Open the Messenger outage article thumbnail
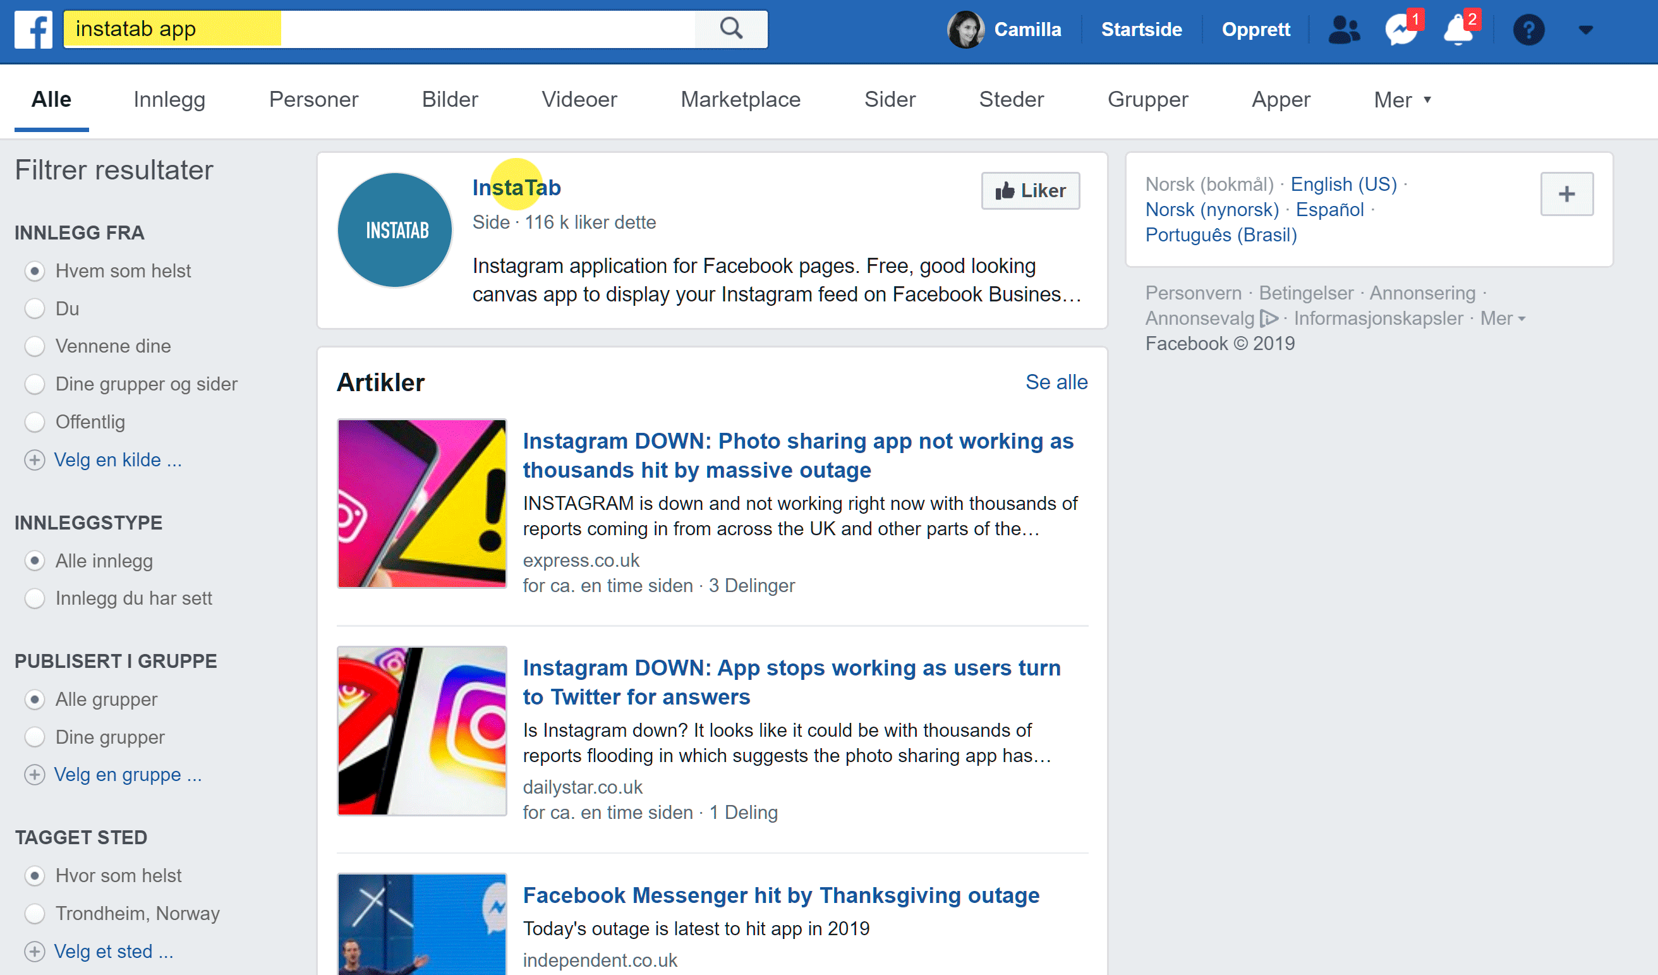Viewport: 1658px width, 975px height. (421, 924)
